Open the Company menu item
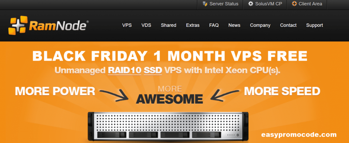 (260, 25)
